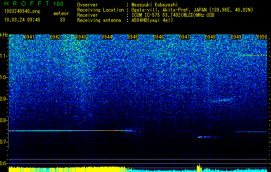This screenshot has width=271, height=172.
Task: Click the 0.9 kHz axis label
Action: coord(4,99)
